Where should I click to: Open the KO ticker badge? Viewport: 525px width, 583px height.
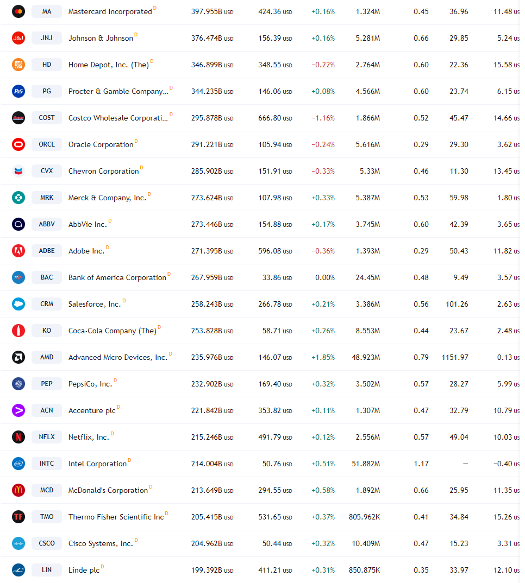(47, 331)
